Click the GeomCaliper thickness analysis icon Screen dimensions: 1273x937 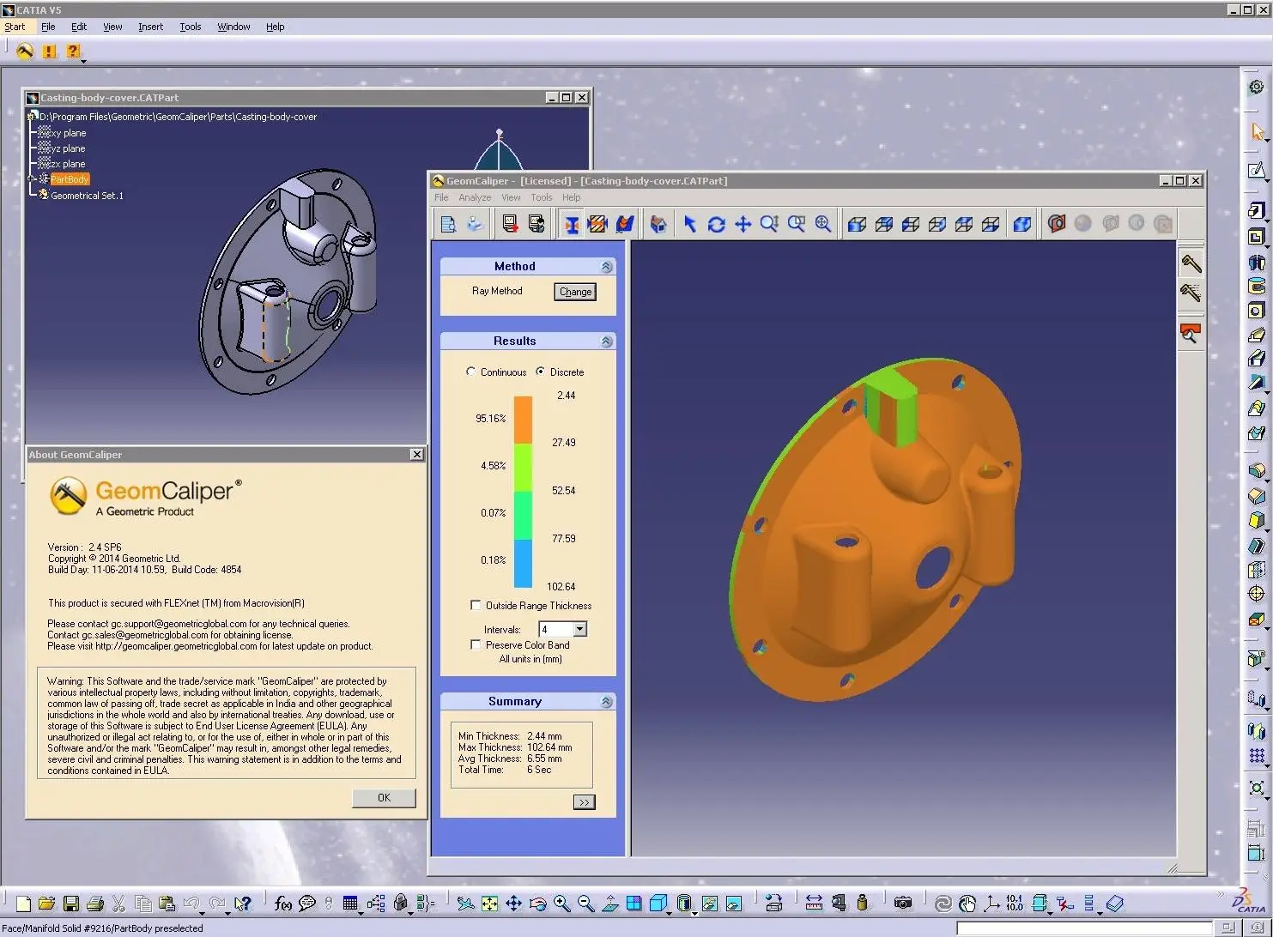pyautogui.click(x=571, y=224)
